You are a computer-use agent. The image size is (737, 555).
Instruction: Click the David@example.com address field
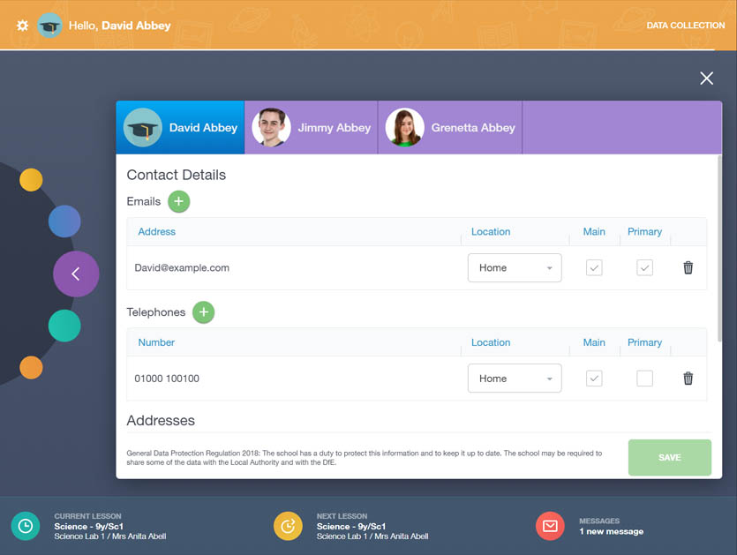point(182,268)
